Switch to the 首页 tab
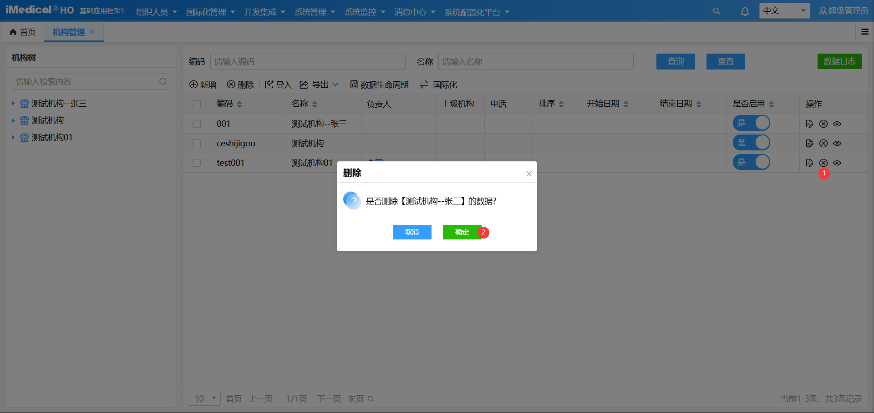The width and height of the screenshot is (874, 413). (x=23, y=32)
